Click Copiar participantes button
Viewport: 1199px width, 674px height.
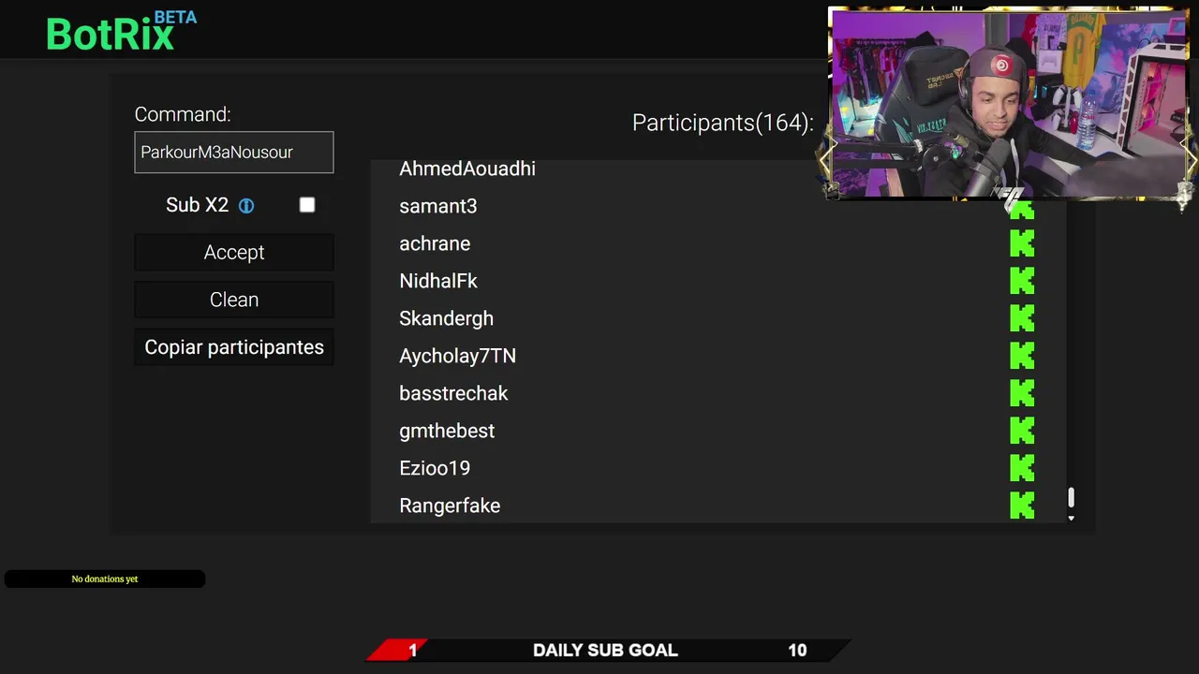pos(234,347)
